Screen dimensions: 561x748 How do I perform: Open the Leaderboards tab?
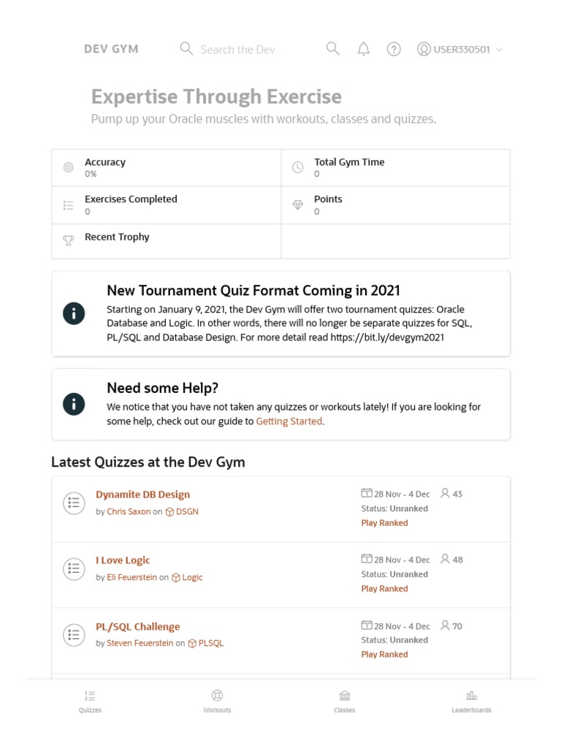coord(471,701)
